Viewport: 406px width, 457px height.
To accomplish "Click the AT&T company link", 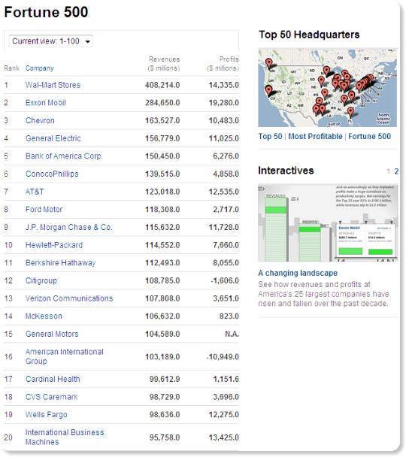I will [x=35, y=192].
